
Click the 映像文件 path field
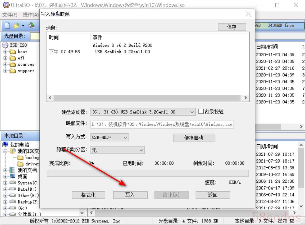pos(162,125)
